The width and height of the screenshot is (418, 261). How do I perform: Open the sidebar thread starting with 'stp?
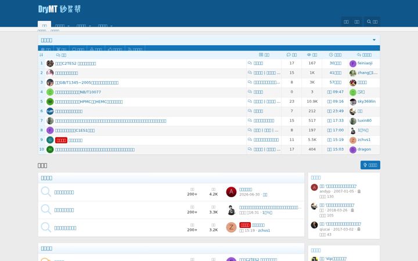click(333, 259)
